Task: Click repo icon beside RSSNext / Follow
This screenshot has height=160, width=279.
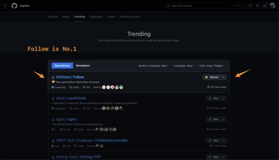Action: pyautogui.click(x=53, y=77)
